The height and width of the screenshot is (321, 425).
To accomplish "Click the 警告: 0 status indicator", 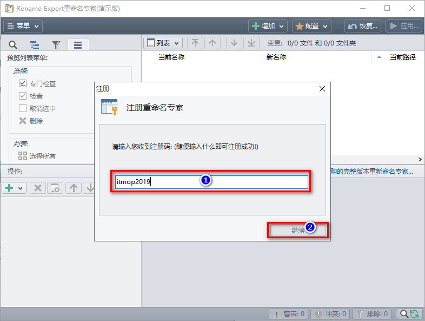I will pyautogui.click(x=289, y=314).
